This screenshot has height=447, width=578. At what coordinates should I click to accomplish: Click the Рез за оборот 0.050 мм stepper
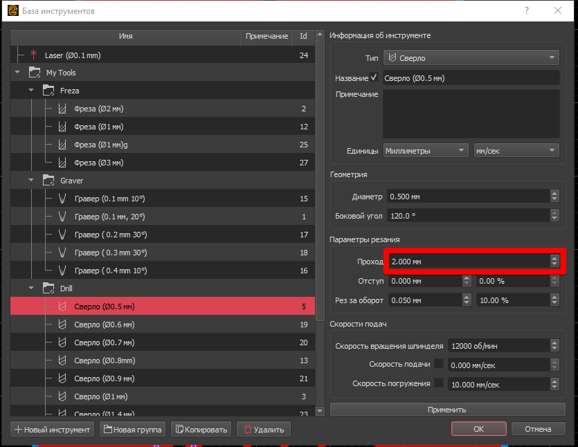(467, 300)
